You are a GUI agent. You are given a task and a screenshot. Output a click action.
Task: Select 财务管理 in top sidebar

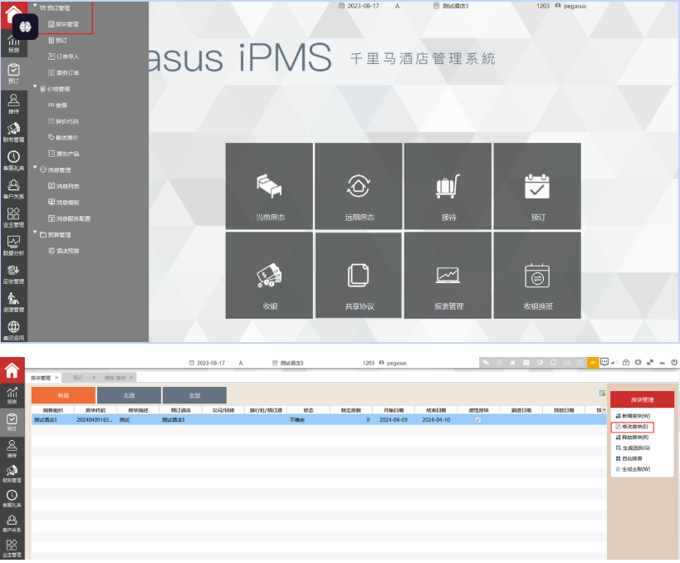[x=13, y=131]
